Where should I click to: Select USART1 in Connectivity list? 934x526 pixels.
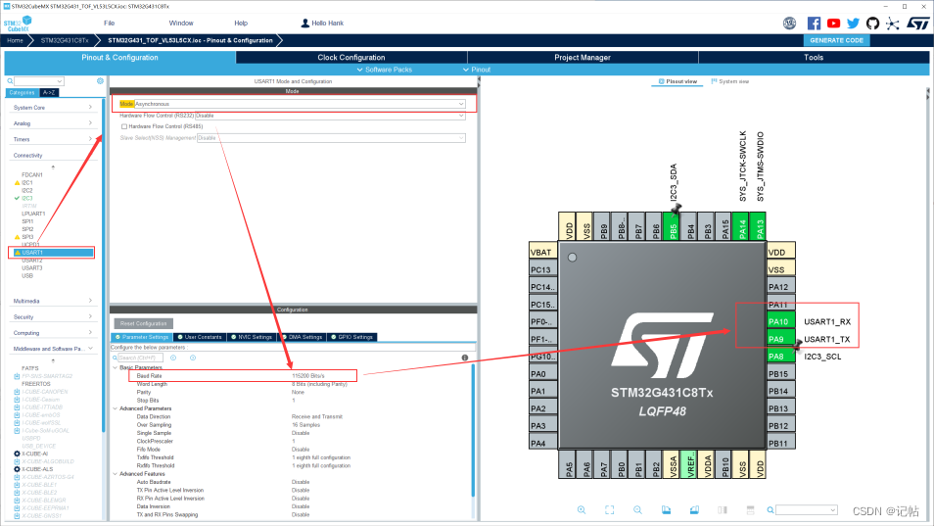[52, 253]
